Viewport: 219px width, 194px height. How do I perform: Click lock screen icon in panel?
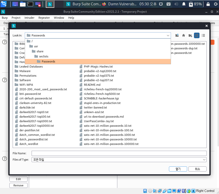(x=208, y=4)
